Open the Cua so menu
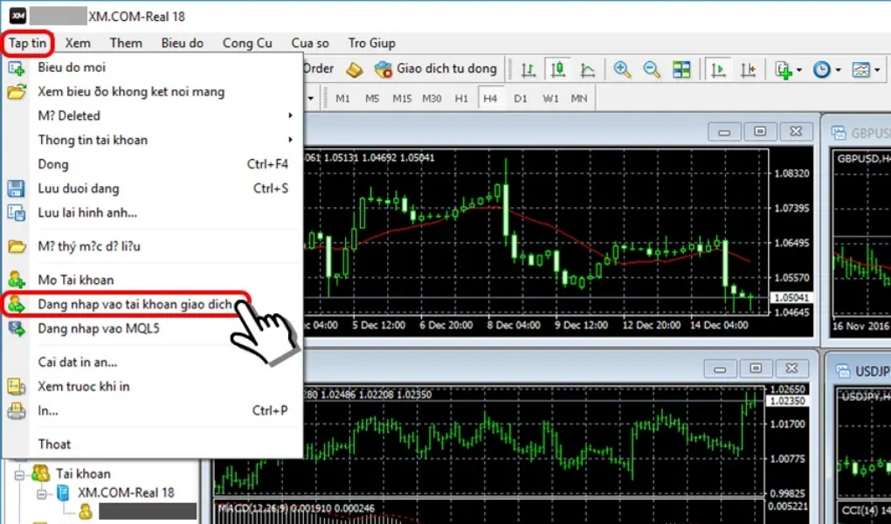Viewport: 891px width, 524px height. [310, 43]
